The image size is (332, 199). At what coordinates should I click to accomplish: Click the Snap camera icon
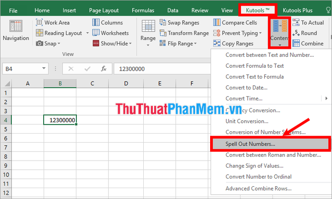(39, 43)
